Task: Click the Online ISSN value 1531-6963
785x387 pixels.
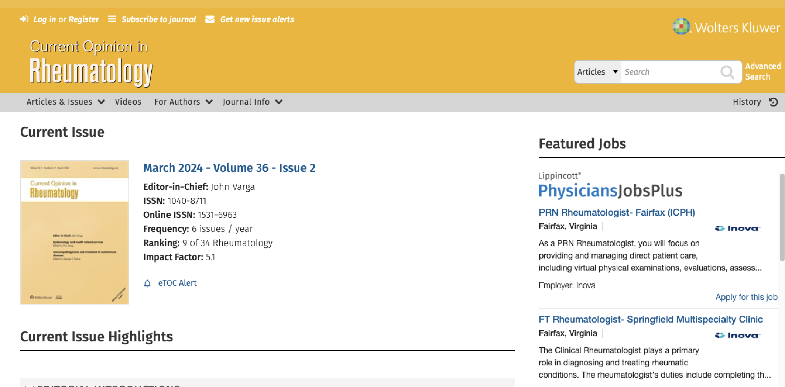Action: coord(217,215)
